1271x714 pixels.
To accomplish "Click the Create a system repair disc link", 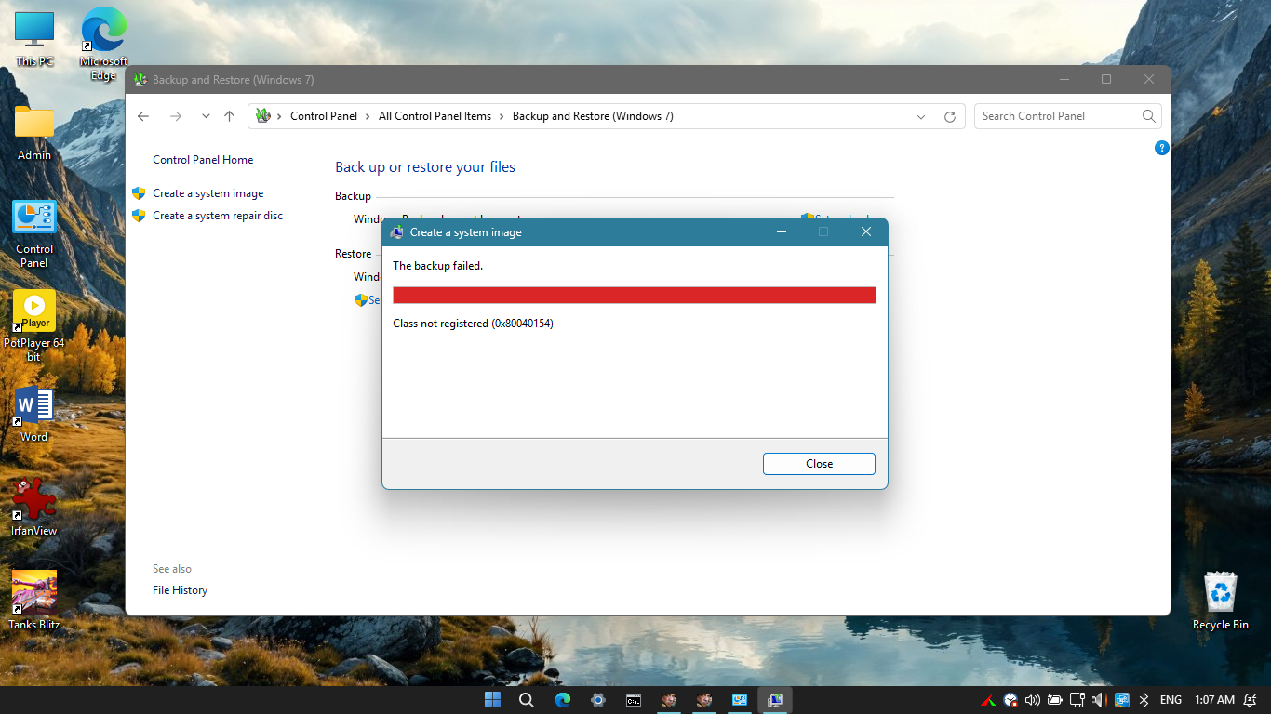I will point(218,216).
